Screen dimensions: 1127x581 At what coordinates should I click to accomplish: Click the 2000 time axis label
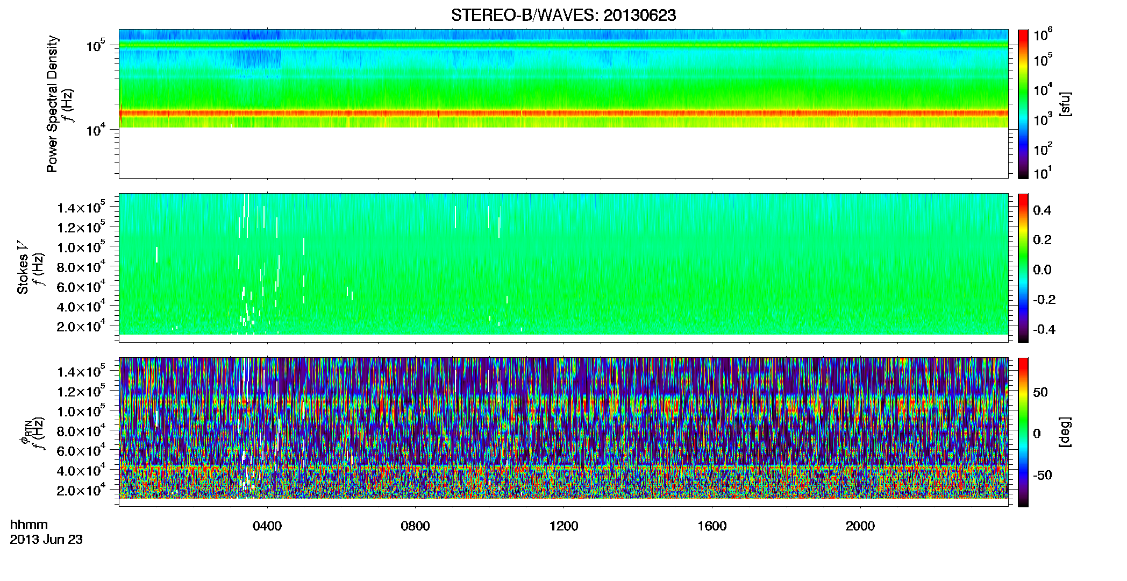860,526
